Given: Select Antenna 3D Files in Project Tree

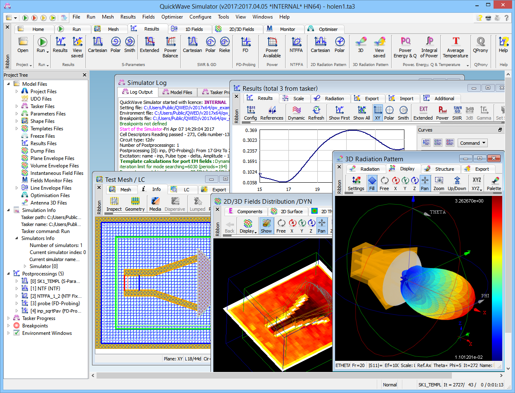Looking at the screenshot, I should click(48, 203).
